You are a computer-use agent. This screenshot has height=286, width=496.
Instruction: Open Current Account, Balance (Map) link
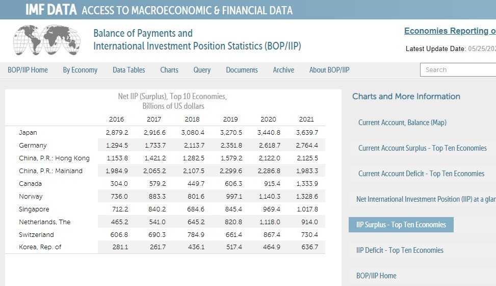tap(402, 123)
